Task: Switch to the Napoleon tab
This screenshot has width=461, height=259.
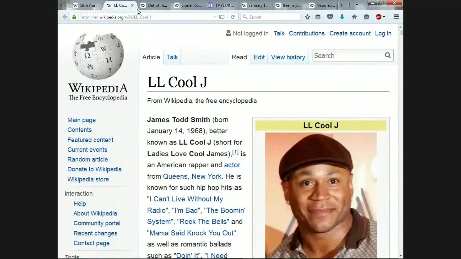Action: coord(323,5)
